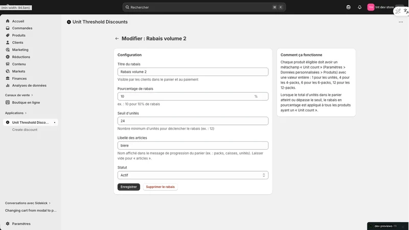Click the Libellé des articles field

[x=193, y=146]
